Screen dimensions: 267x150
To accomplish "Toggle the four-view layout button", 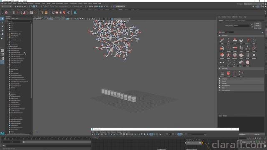I will 2,55.
